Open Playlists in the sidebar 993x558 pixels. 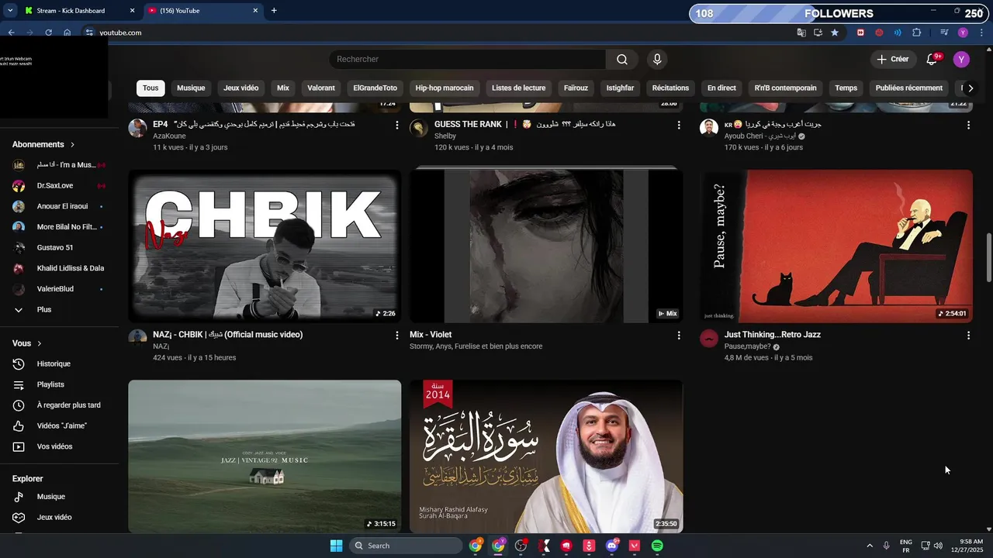[x=50, y=384]
